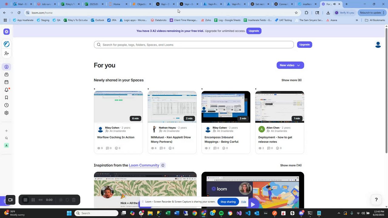
Task: Switch to the Home browser tab
Action: click(x=117, y=4)
